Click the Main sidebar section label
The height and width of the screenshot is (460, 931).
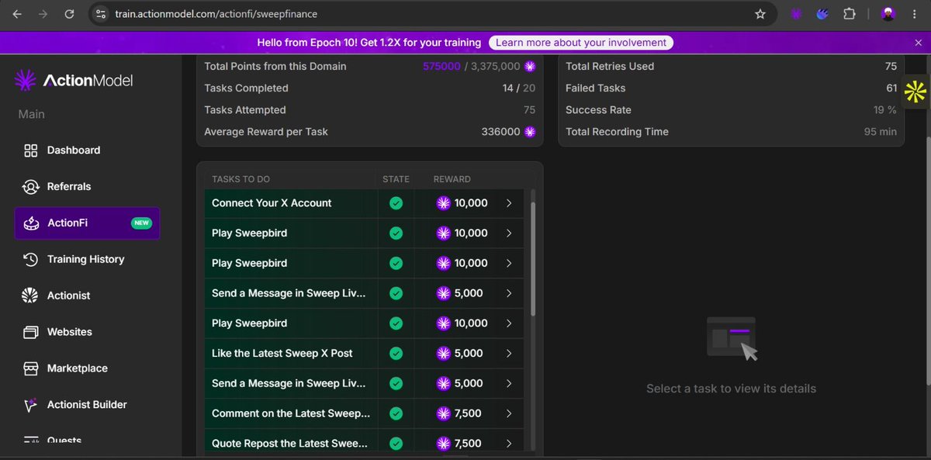tap(32, 115)
